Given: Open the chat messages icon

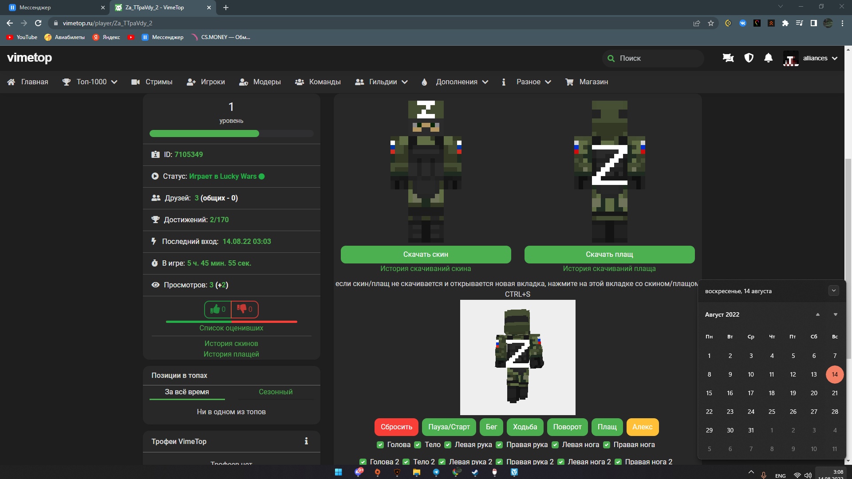Looking at the screenshot, I should [x=728, y=58].
